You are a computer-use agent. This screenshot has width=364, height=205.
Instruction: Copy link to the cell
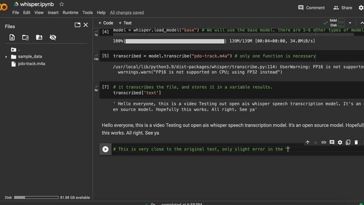pyautogui.click(x=324, y=142)
